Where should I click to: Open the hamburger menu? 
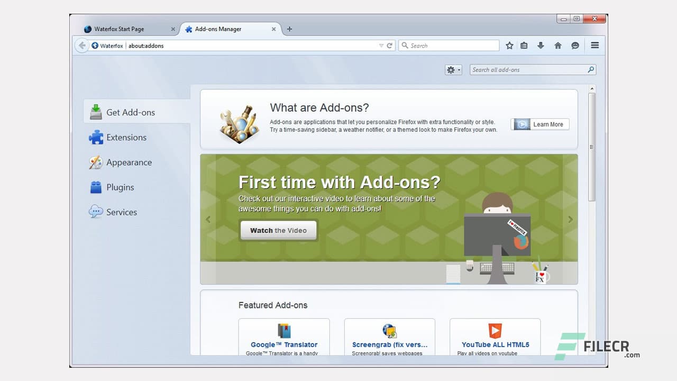tap(594, 46)
